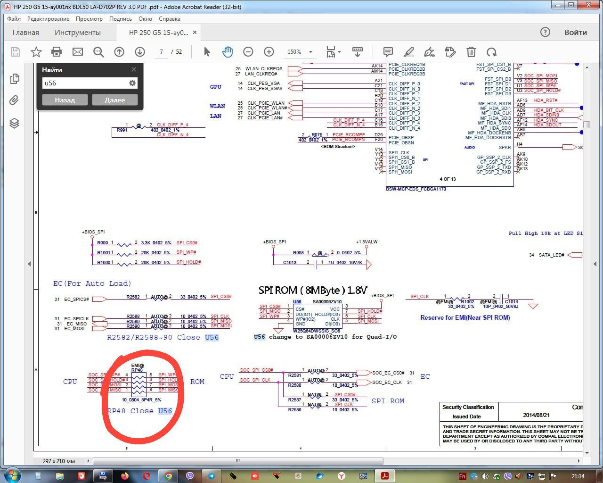The height and width of the screenshot is (483, 603).
Task: Select the HP 250 G5 document tab
Action: [158, 33]
